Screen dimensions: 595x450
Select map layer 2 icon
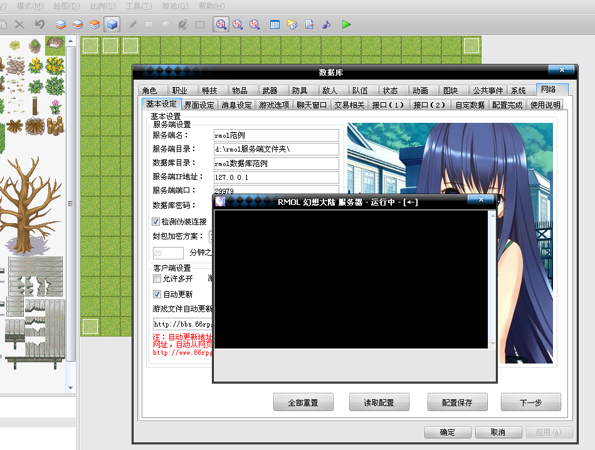[x=78, y=24]
